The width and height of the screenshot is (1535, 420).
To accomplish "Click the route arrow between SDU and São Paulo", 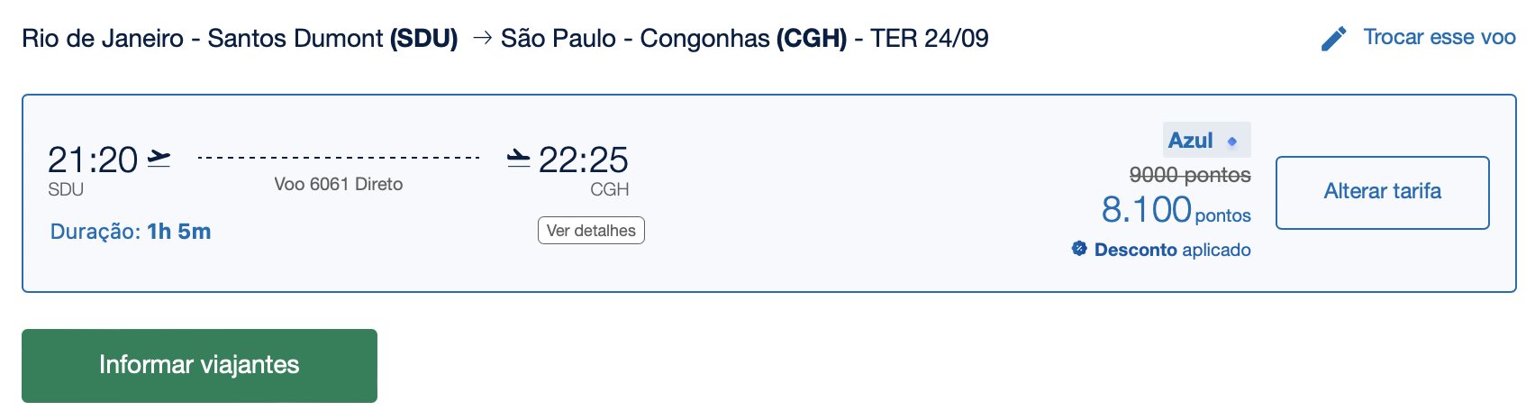I will (483, 38).
